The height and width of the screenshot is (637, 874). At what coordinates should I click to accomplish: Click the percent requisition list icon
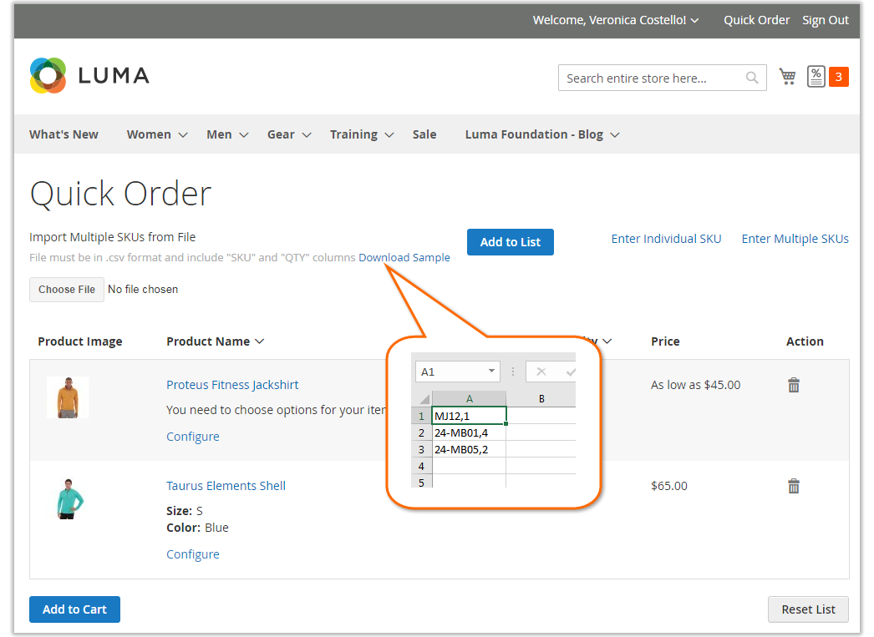coord(816,77)
